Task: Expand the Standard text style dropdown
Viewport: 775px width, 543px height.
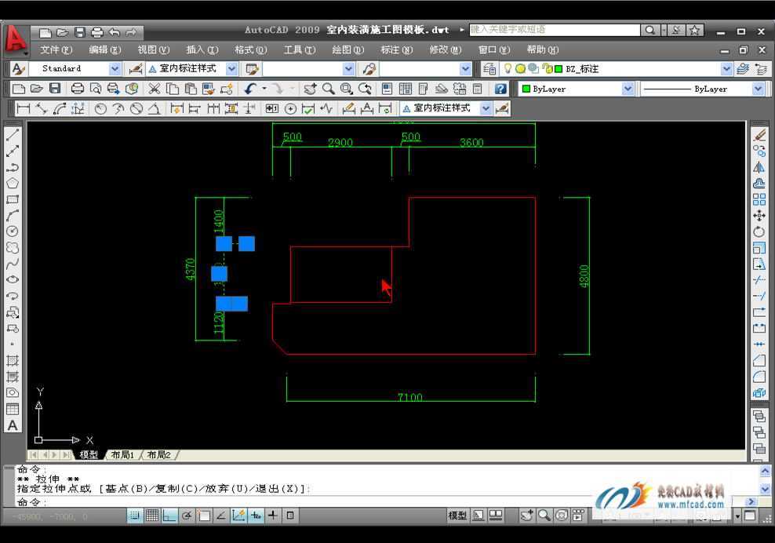Action: click(x=115, y=69)
